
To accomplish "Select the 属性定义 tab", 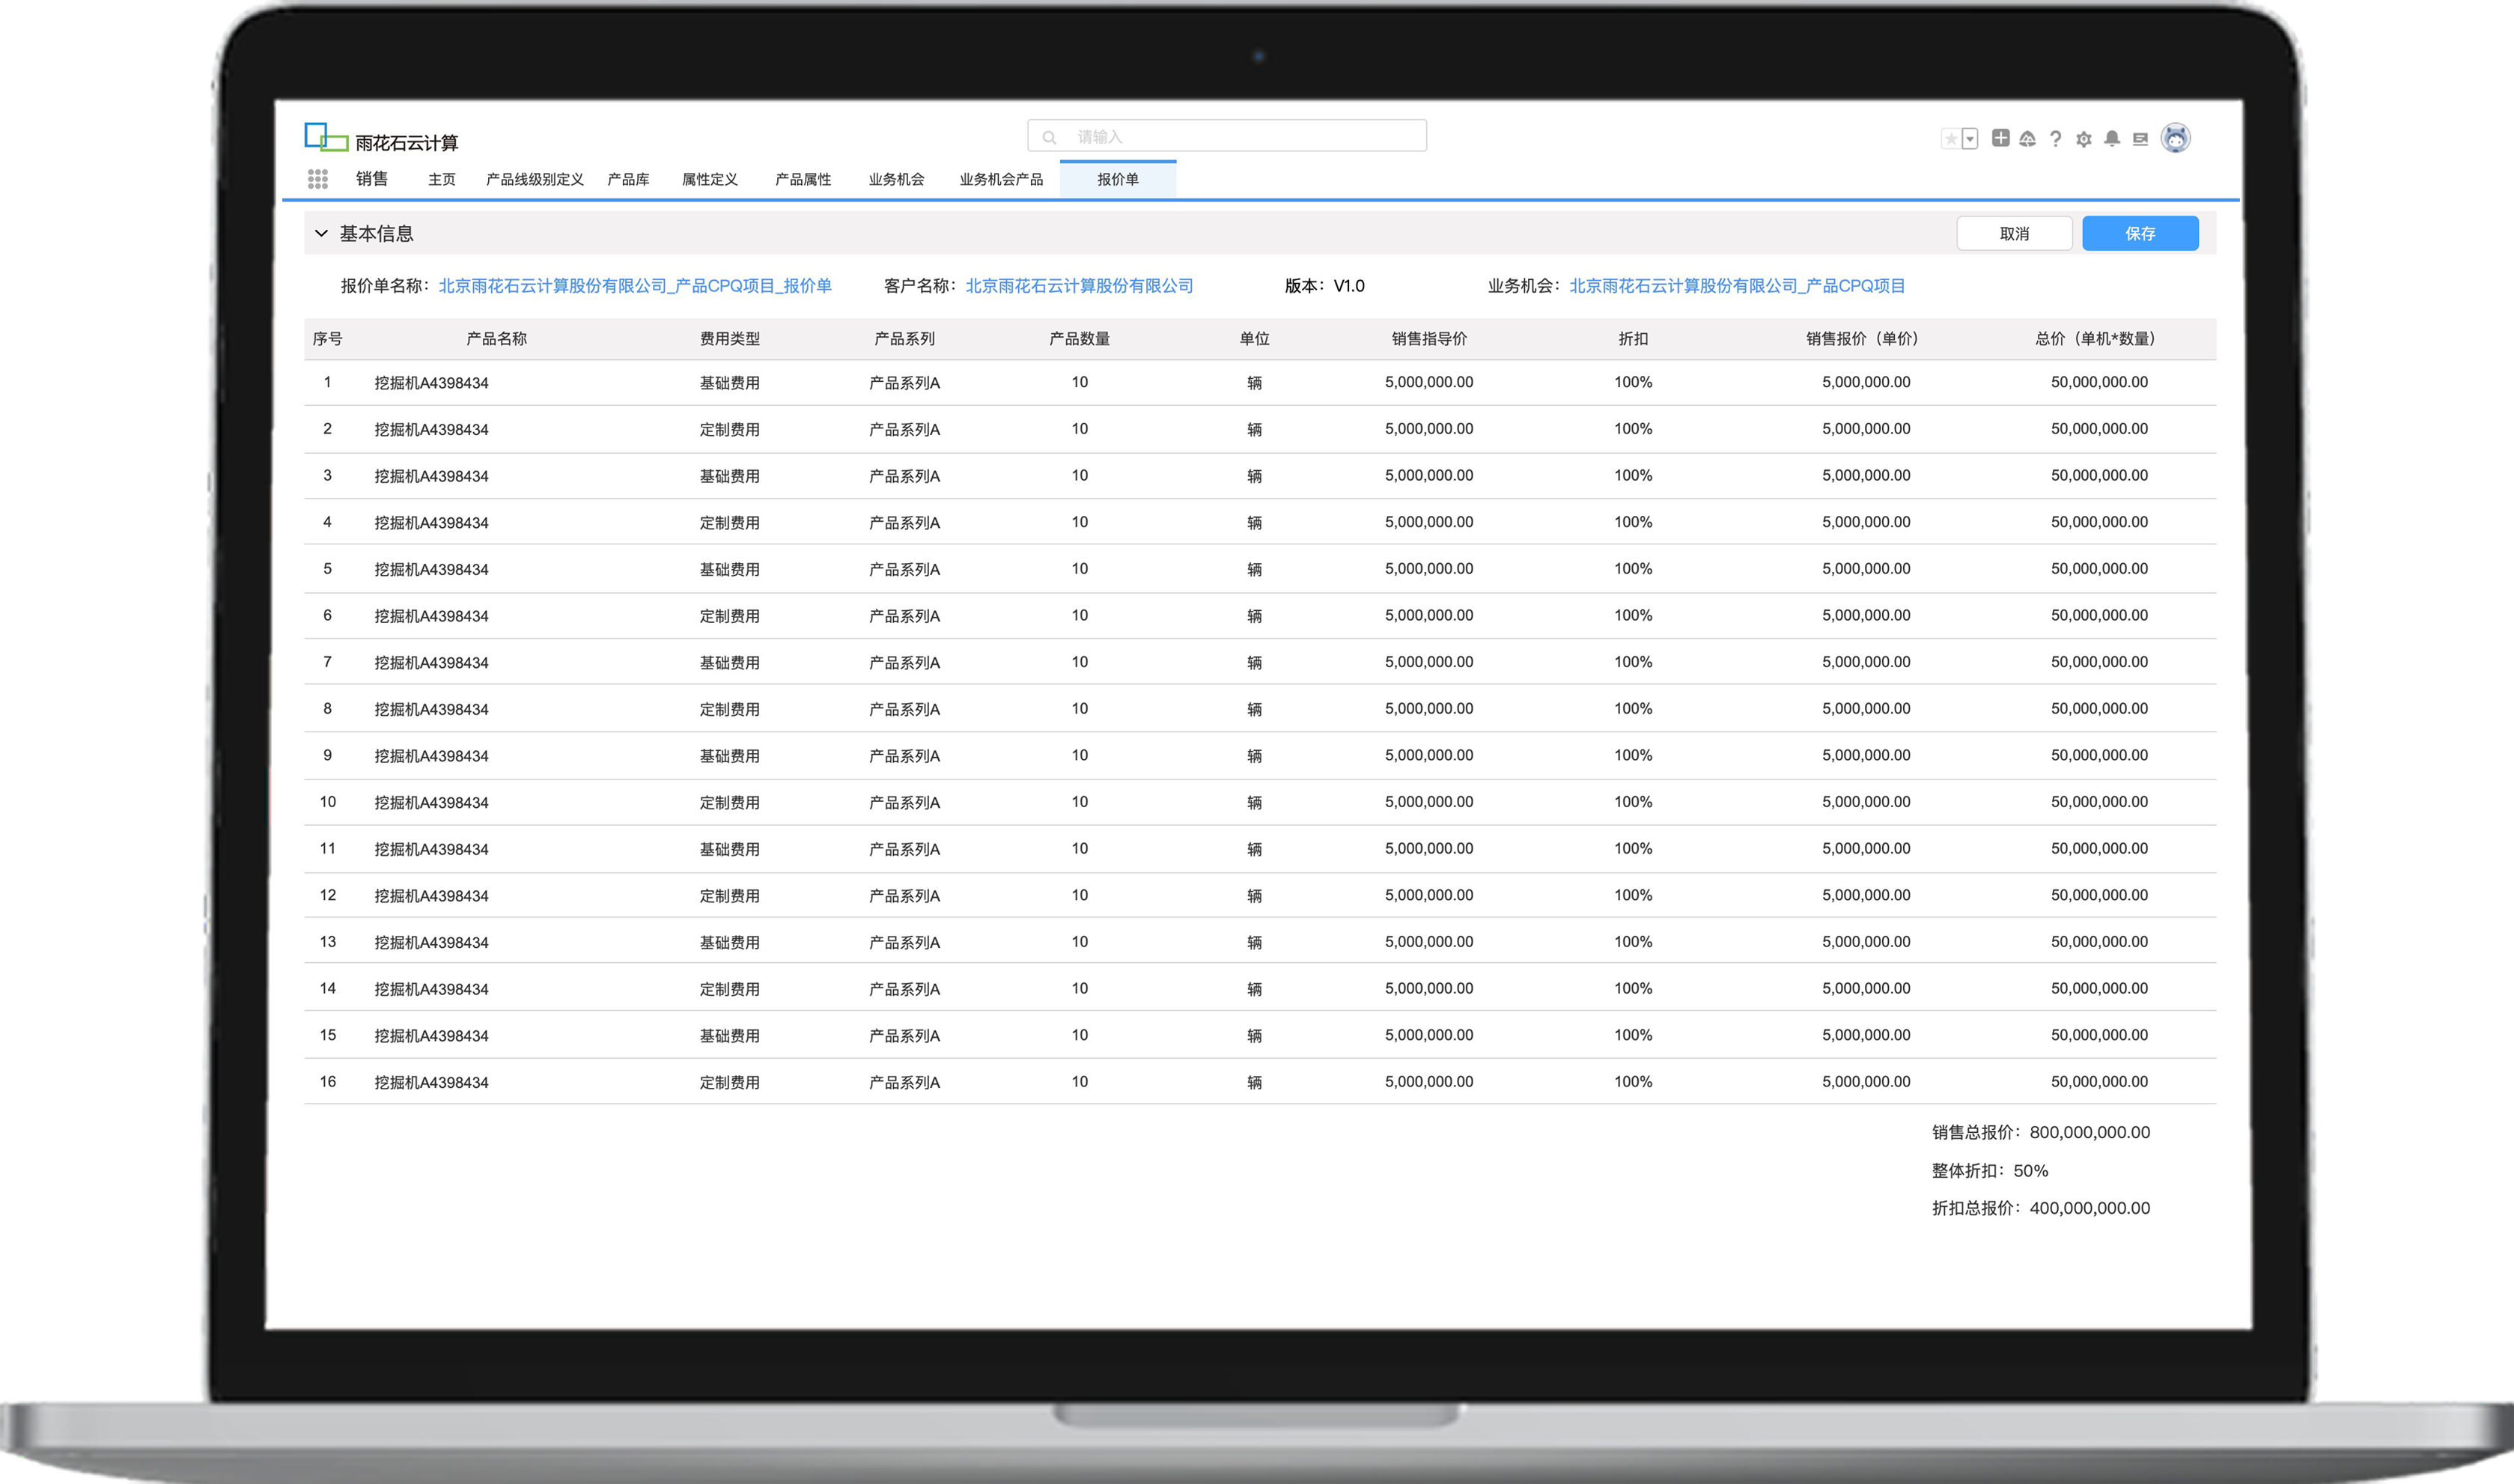I will (x=710, y=179).
